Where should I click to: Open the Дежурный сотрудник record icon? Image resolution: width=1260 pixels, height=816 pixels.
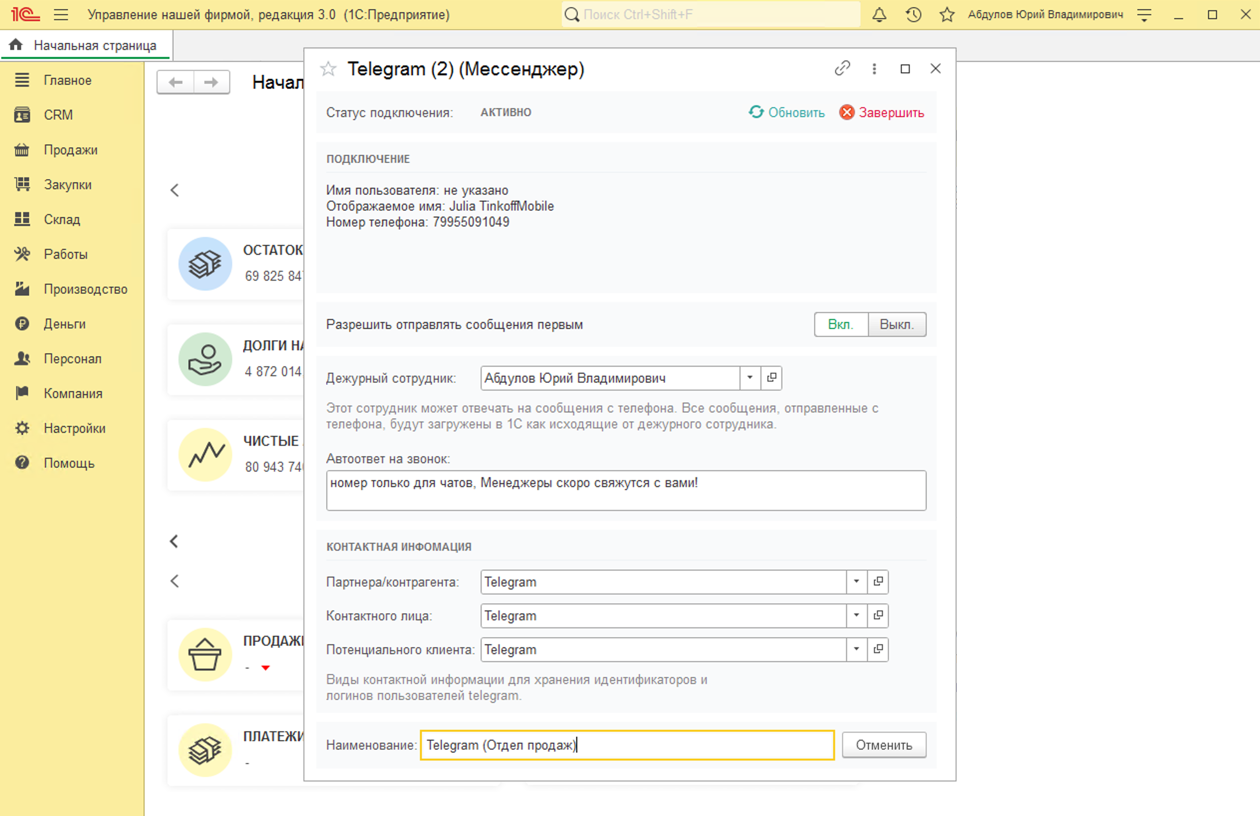(771, 378)
